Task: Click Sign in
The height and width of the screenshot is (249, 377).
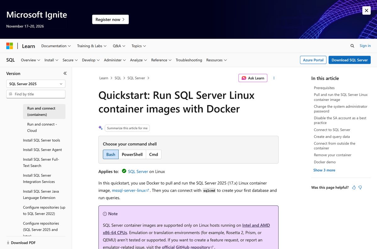Action: [x=365, y=46]
